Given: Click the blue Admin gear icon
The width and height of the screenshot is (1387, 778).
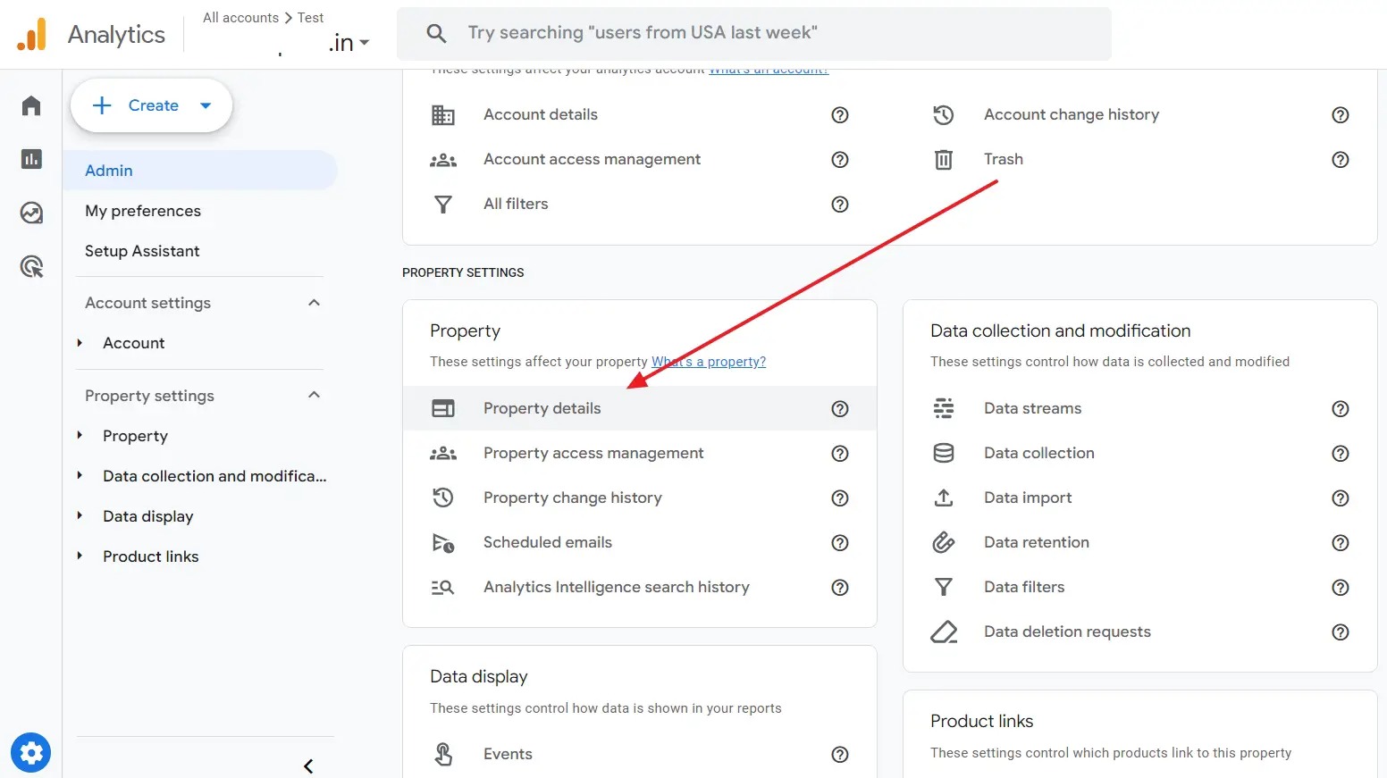Looking at the screenshot, I should (x=31, y=752).
